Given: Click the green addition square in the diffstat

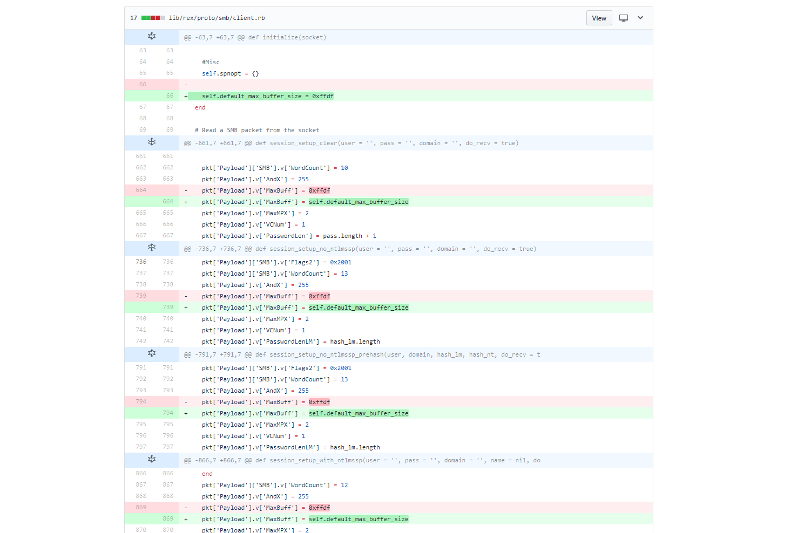Looking at the screenshot, I should point(143,17).
